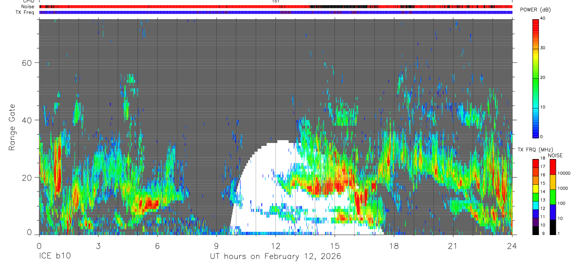This screenshot has width=576, height=266.
Task: Click the '151' CPID value at top
Action: [x=275, y=1]
